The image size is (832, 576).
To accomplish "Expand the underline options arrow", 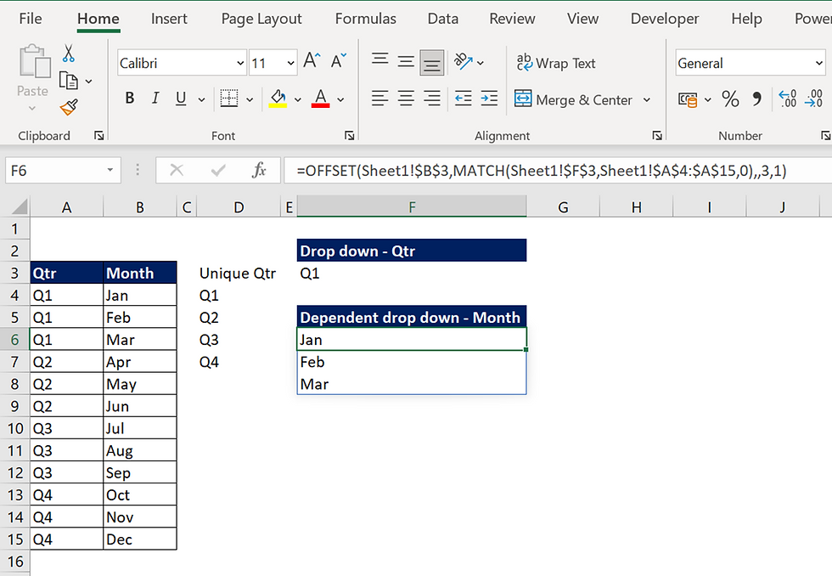I will point(202,99).
